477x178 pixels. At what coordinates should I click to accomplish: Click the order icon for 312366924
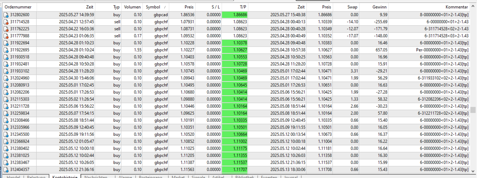pos(6,142)
